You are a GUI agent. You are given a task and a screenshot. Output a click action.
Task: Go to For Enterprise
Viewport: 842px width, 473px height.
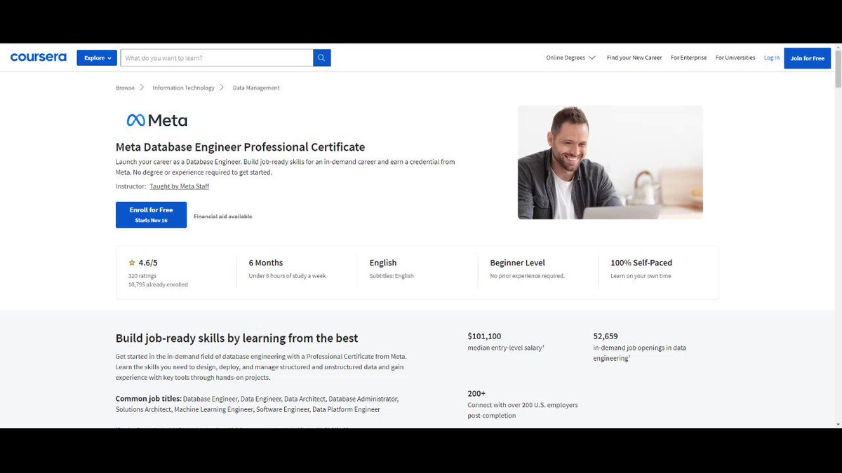pyautogui.click(x=688, y=57)
